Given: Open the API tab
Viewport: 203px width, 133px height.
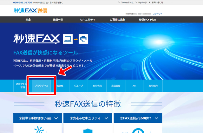Looking at the screenshot, I should (x=134, y=86).
